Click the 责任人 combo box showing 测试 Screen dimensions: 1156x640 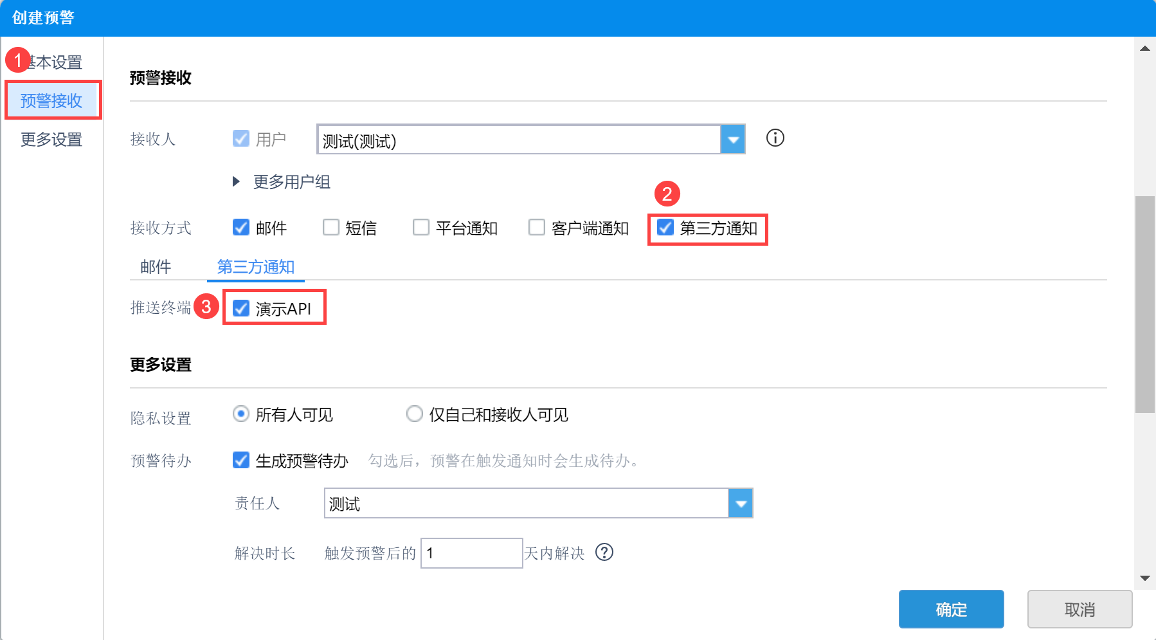pyautogui.click(x=539, y=503)
